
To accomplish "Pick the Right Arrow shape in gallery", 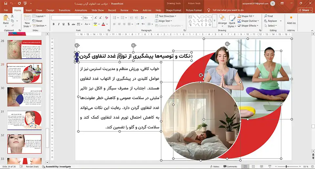I will [x=202, y=21].
